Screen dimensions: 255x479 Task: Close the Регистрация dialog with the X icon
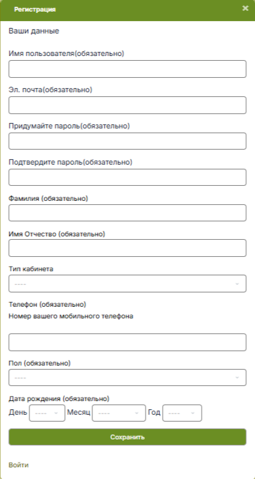point(245,9)
